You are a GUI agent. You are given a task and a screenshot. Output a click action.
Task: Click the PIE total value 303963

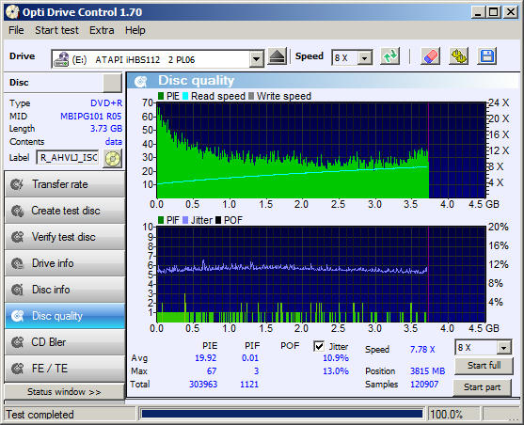pyautogui.click(x=203, y=385)
